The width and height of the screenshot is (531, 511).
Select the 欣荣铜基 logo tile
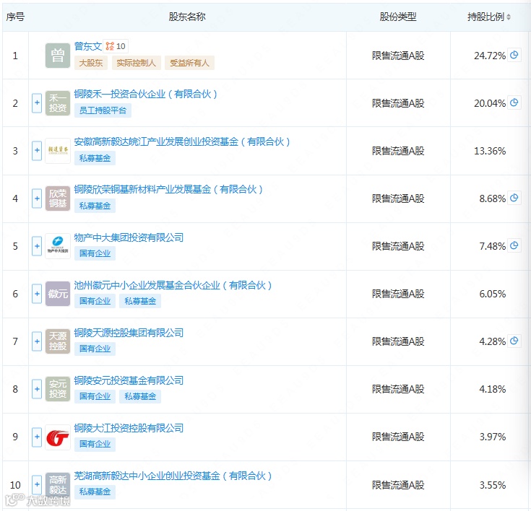tap(58, 198)
